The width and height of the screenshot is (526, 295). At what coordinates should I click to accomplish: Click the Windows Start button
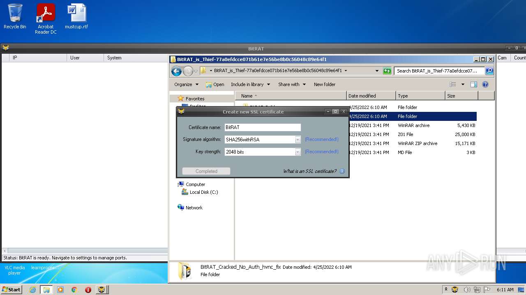tap(12, 290)
